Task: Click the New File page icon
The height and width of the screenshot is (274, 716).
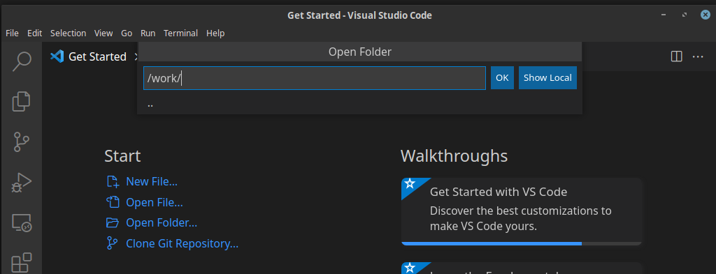Action: 113,181
